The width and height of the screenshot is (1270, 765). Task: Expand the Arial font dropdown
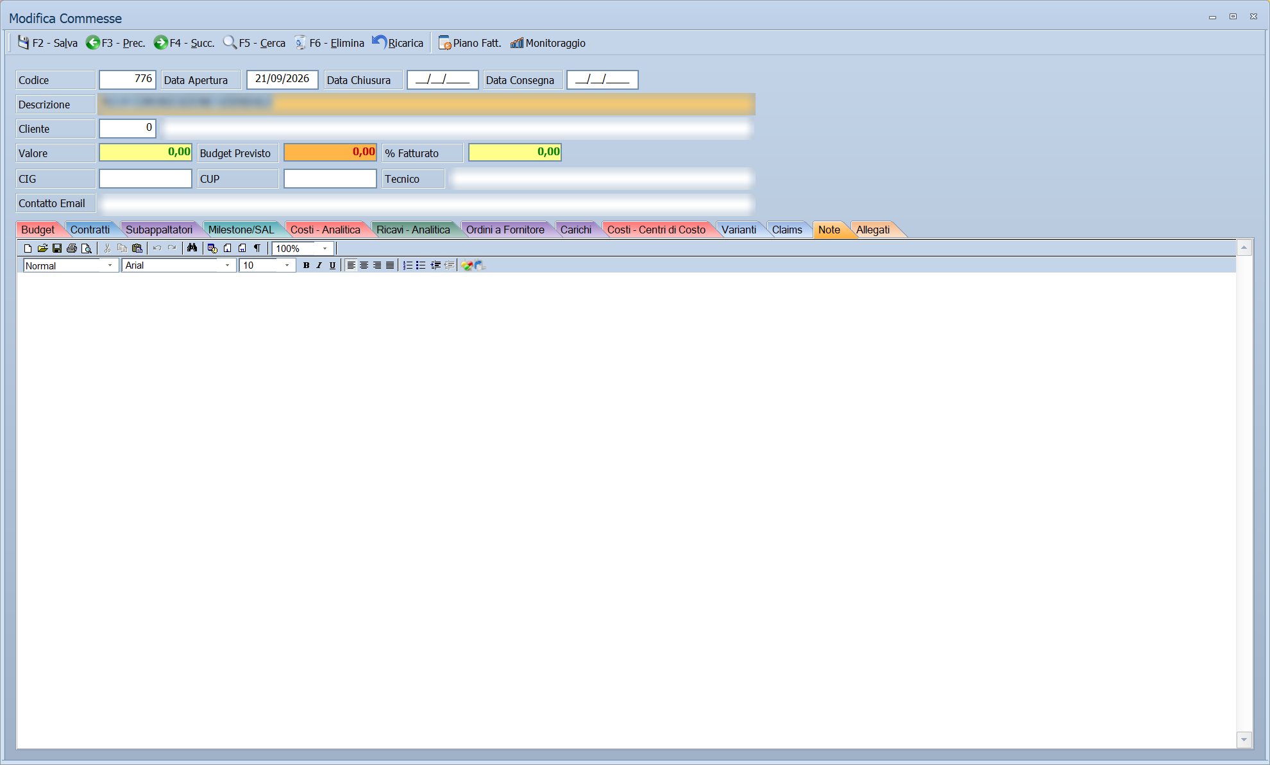[x=227, y=265]
